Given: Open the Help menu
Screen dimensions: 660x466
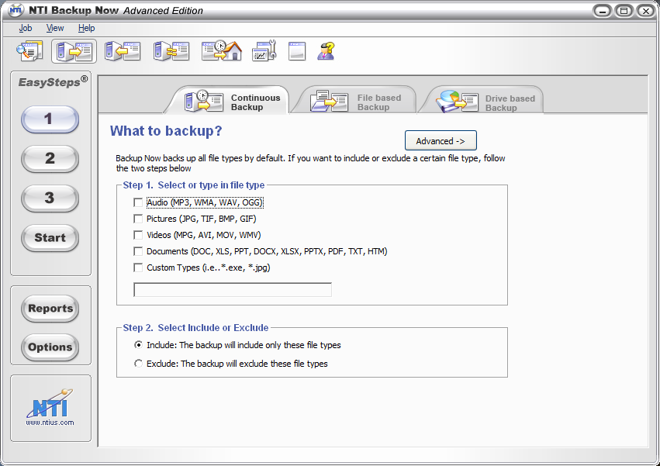Looking at the screenshot, I should coord(86,28).
